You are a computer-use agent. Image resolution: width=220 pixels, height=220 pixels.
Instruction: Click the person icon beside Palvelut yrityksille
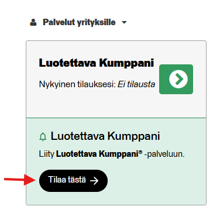(x=33, y=22)
